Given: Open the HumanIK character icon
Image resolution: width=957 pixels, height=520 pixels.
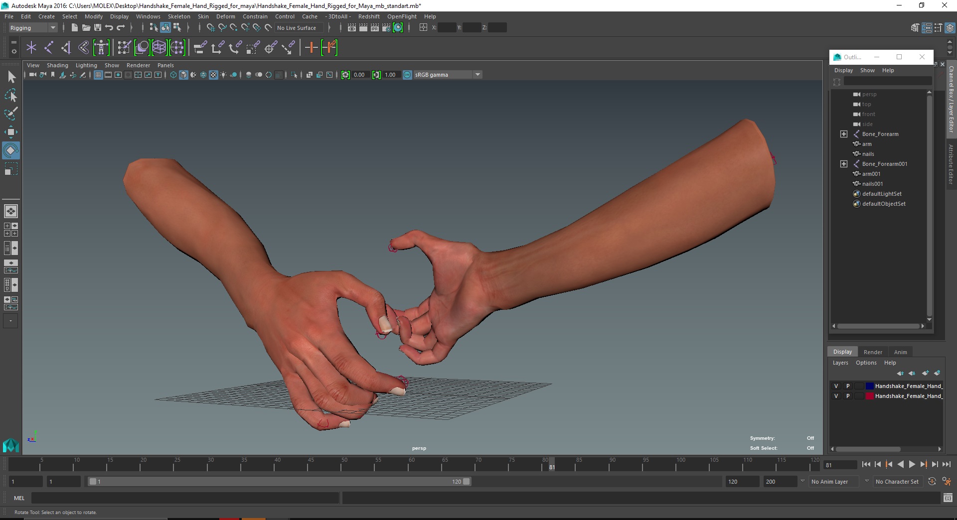Looking at the screenshot, I should coord(101,48).
